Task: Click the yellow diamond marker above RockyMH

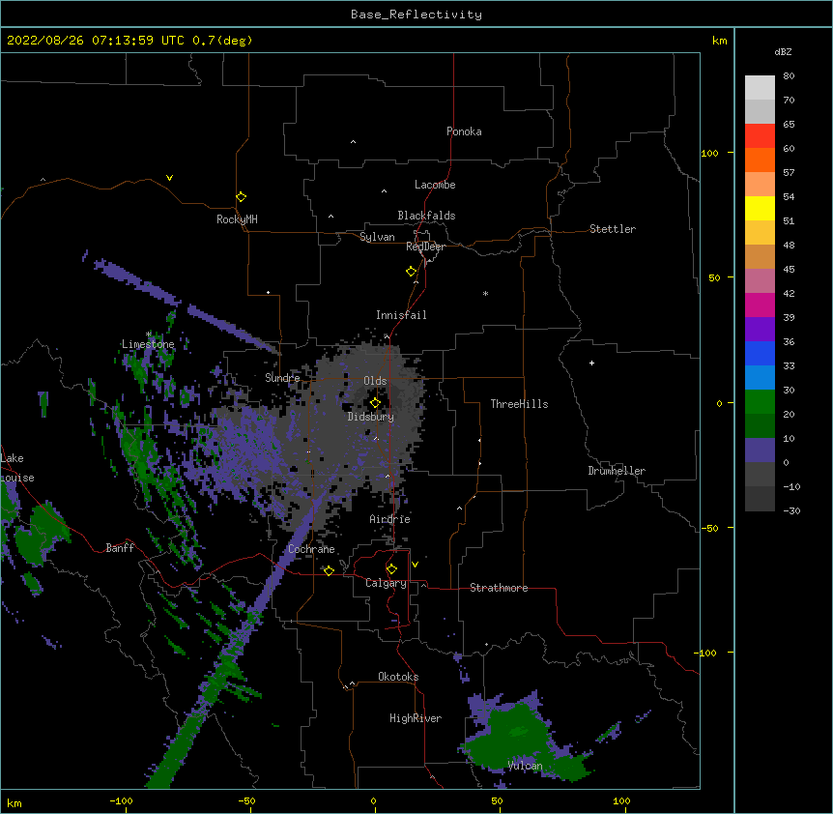Action: [x=241, y=197]
